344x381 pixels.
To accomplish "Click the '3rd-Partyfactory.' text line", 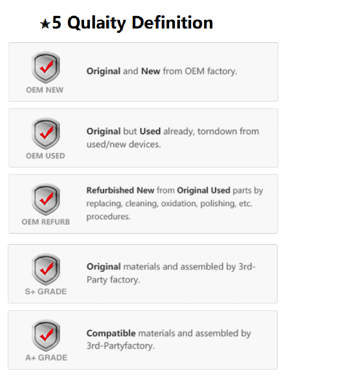I will tap(120, 346).
